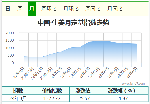
Task: Click the 23年6月 x-axis label
Action: 103,73
